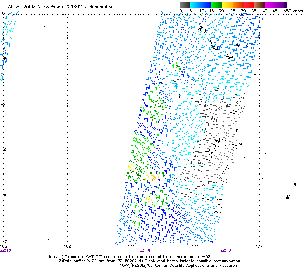Click the 'NOAA/NESDIS/Center for Satellite Applications and Research' credit
Image resolution: width=305 pixels, height=268 pixels.
pyautogui.click(x=178, y=266)
